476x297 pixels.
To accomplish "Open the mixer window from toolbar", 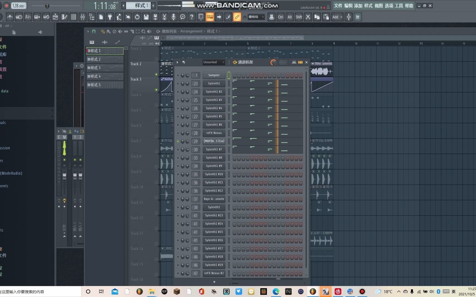I will coord(83,17).
